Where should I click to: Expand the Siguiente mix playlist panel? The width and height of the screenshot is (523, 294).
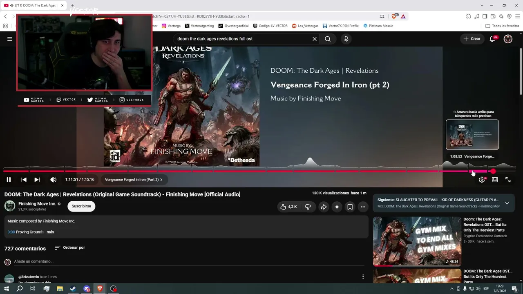point(507,203)
